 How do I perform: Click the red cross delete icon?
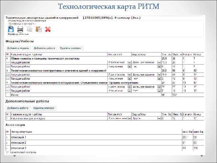coord(48,29)
